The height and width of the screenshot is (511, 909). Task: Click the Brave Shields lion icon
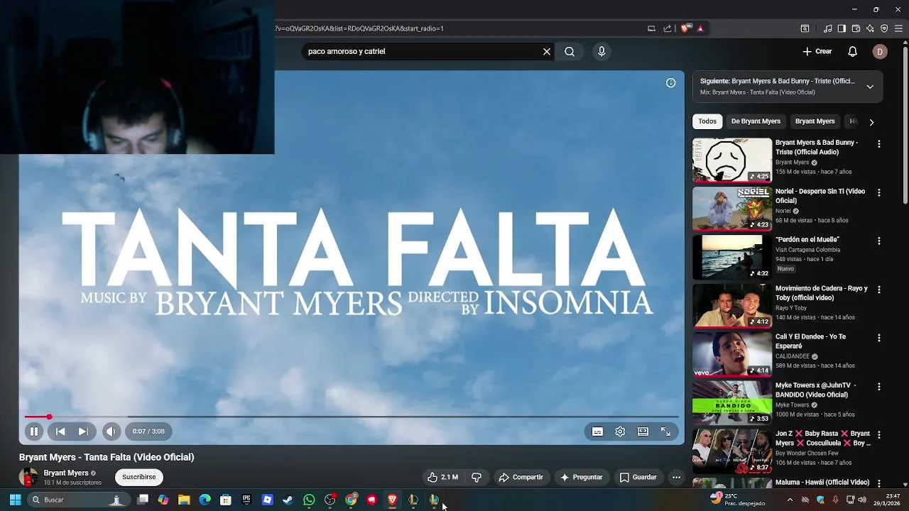(685, 28)
